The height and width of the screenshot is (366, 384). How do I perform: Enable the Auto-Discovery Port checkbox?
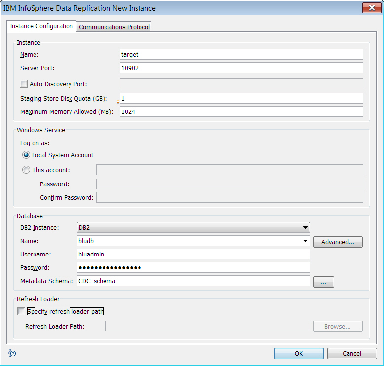click(x=24, y=84)
